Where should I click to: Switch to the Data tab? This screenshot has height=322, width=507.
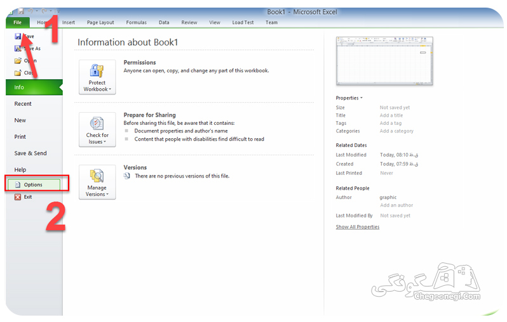point(164,22)
